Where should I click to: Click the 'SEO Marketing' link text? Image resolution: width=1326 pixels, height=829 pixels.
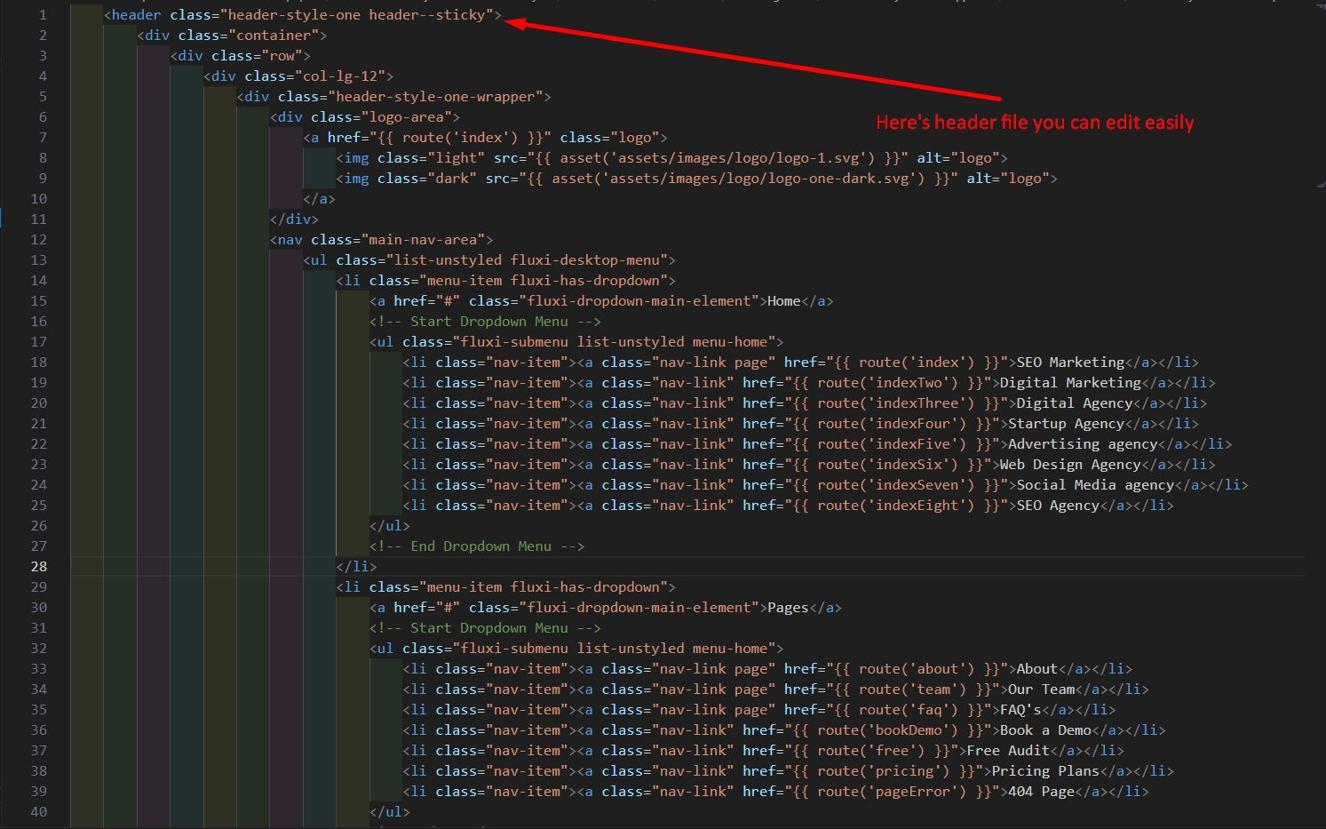[x=1070, y=363]
